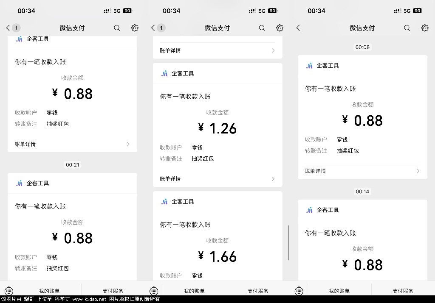Tap 企客工具 logo on the ¥1.26 card
Viewport: 435px width, 303px height.
point(164,74)
